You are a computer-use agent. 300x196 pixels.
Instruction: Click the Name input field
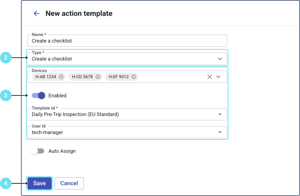(x=127, y=41)
